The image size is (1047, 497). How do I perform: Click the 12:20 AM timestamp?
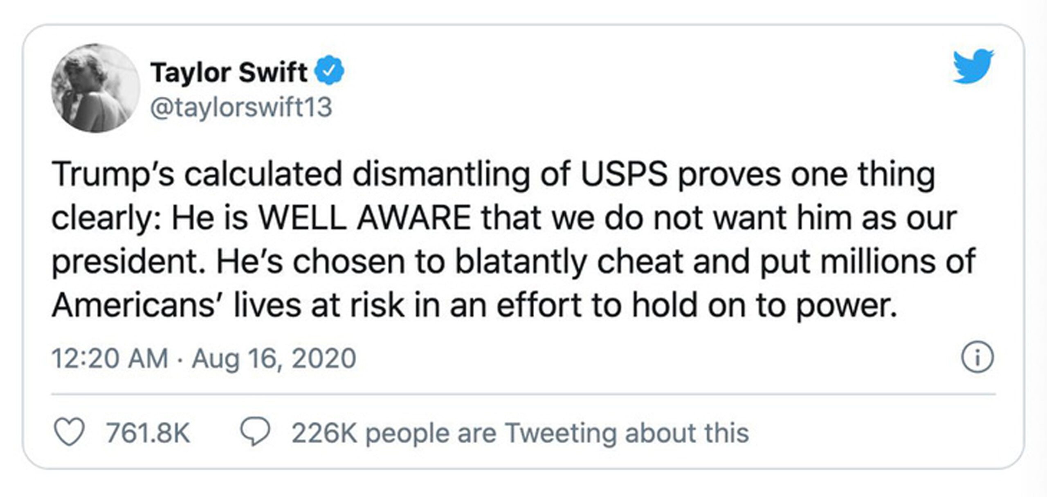click(x=110, y=358)
